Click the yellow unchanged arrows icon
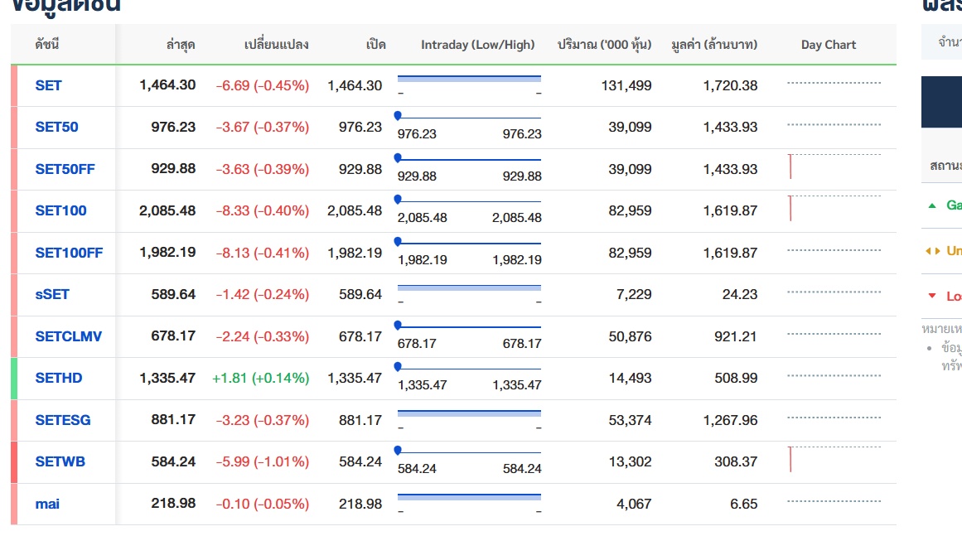 tap(932, 251)
